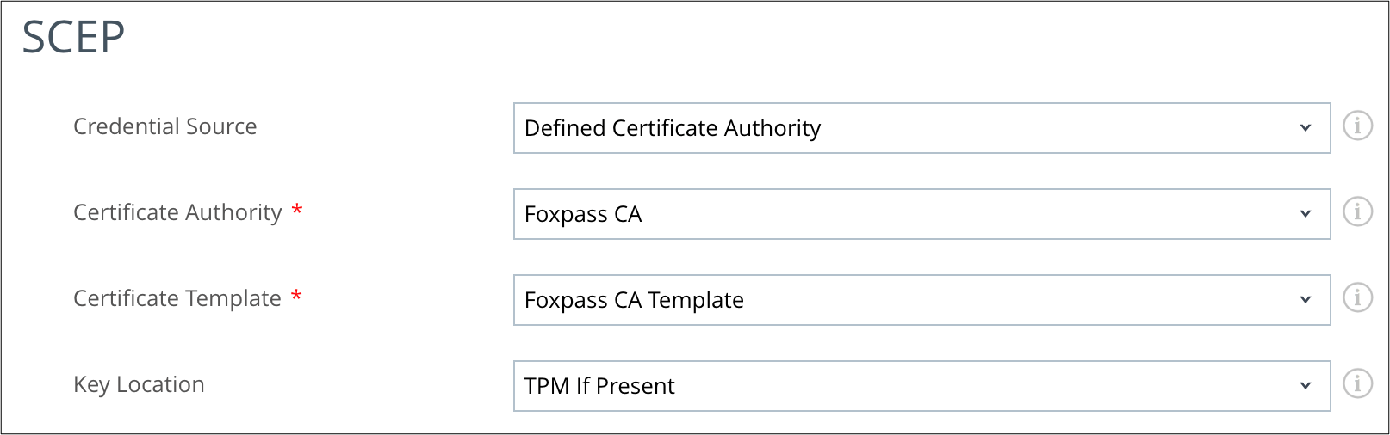Screen dimensions: 1390x435
Task: Expand the Certificate Template dropdown
Action: pos(921,300)
